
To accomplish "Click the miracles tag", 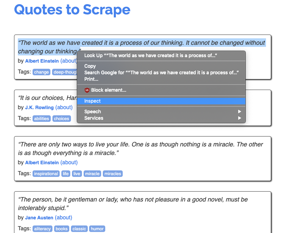I will [x=113, y=174].
